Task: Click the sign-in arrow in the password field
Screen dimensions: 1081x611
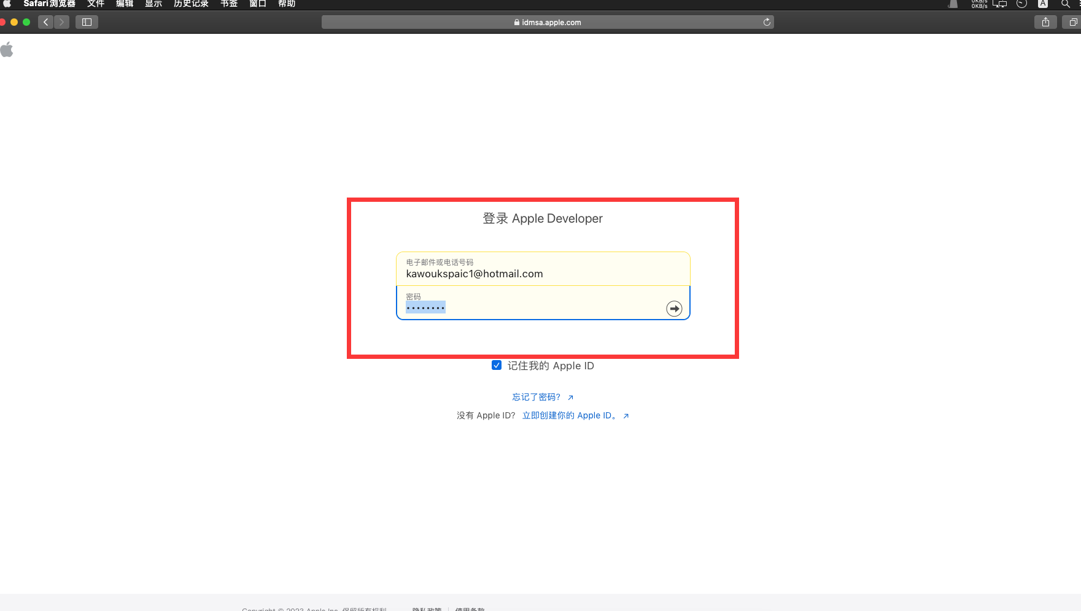Action: pos(674,309)
